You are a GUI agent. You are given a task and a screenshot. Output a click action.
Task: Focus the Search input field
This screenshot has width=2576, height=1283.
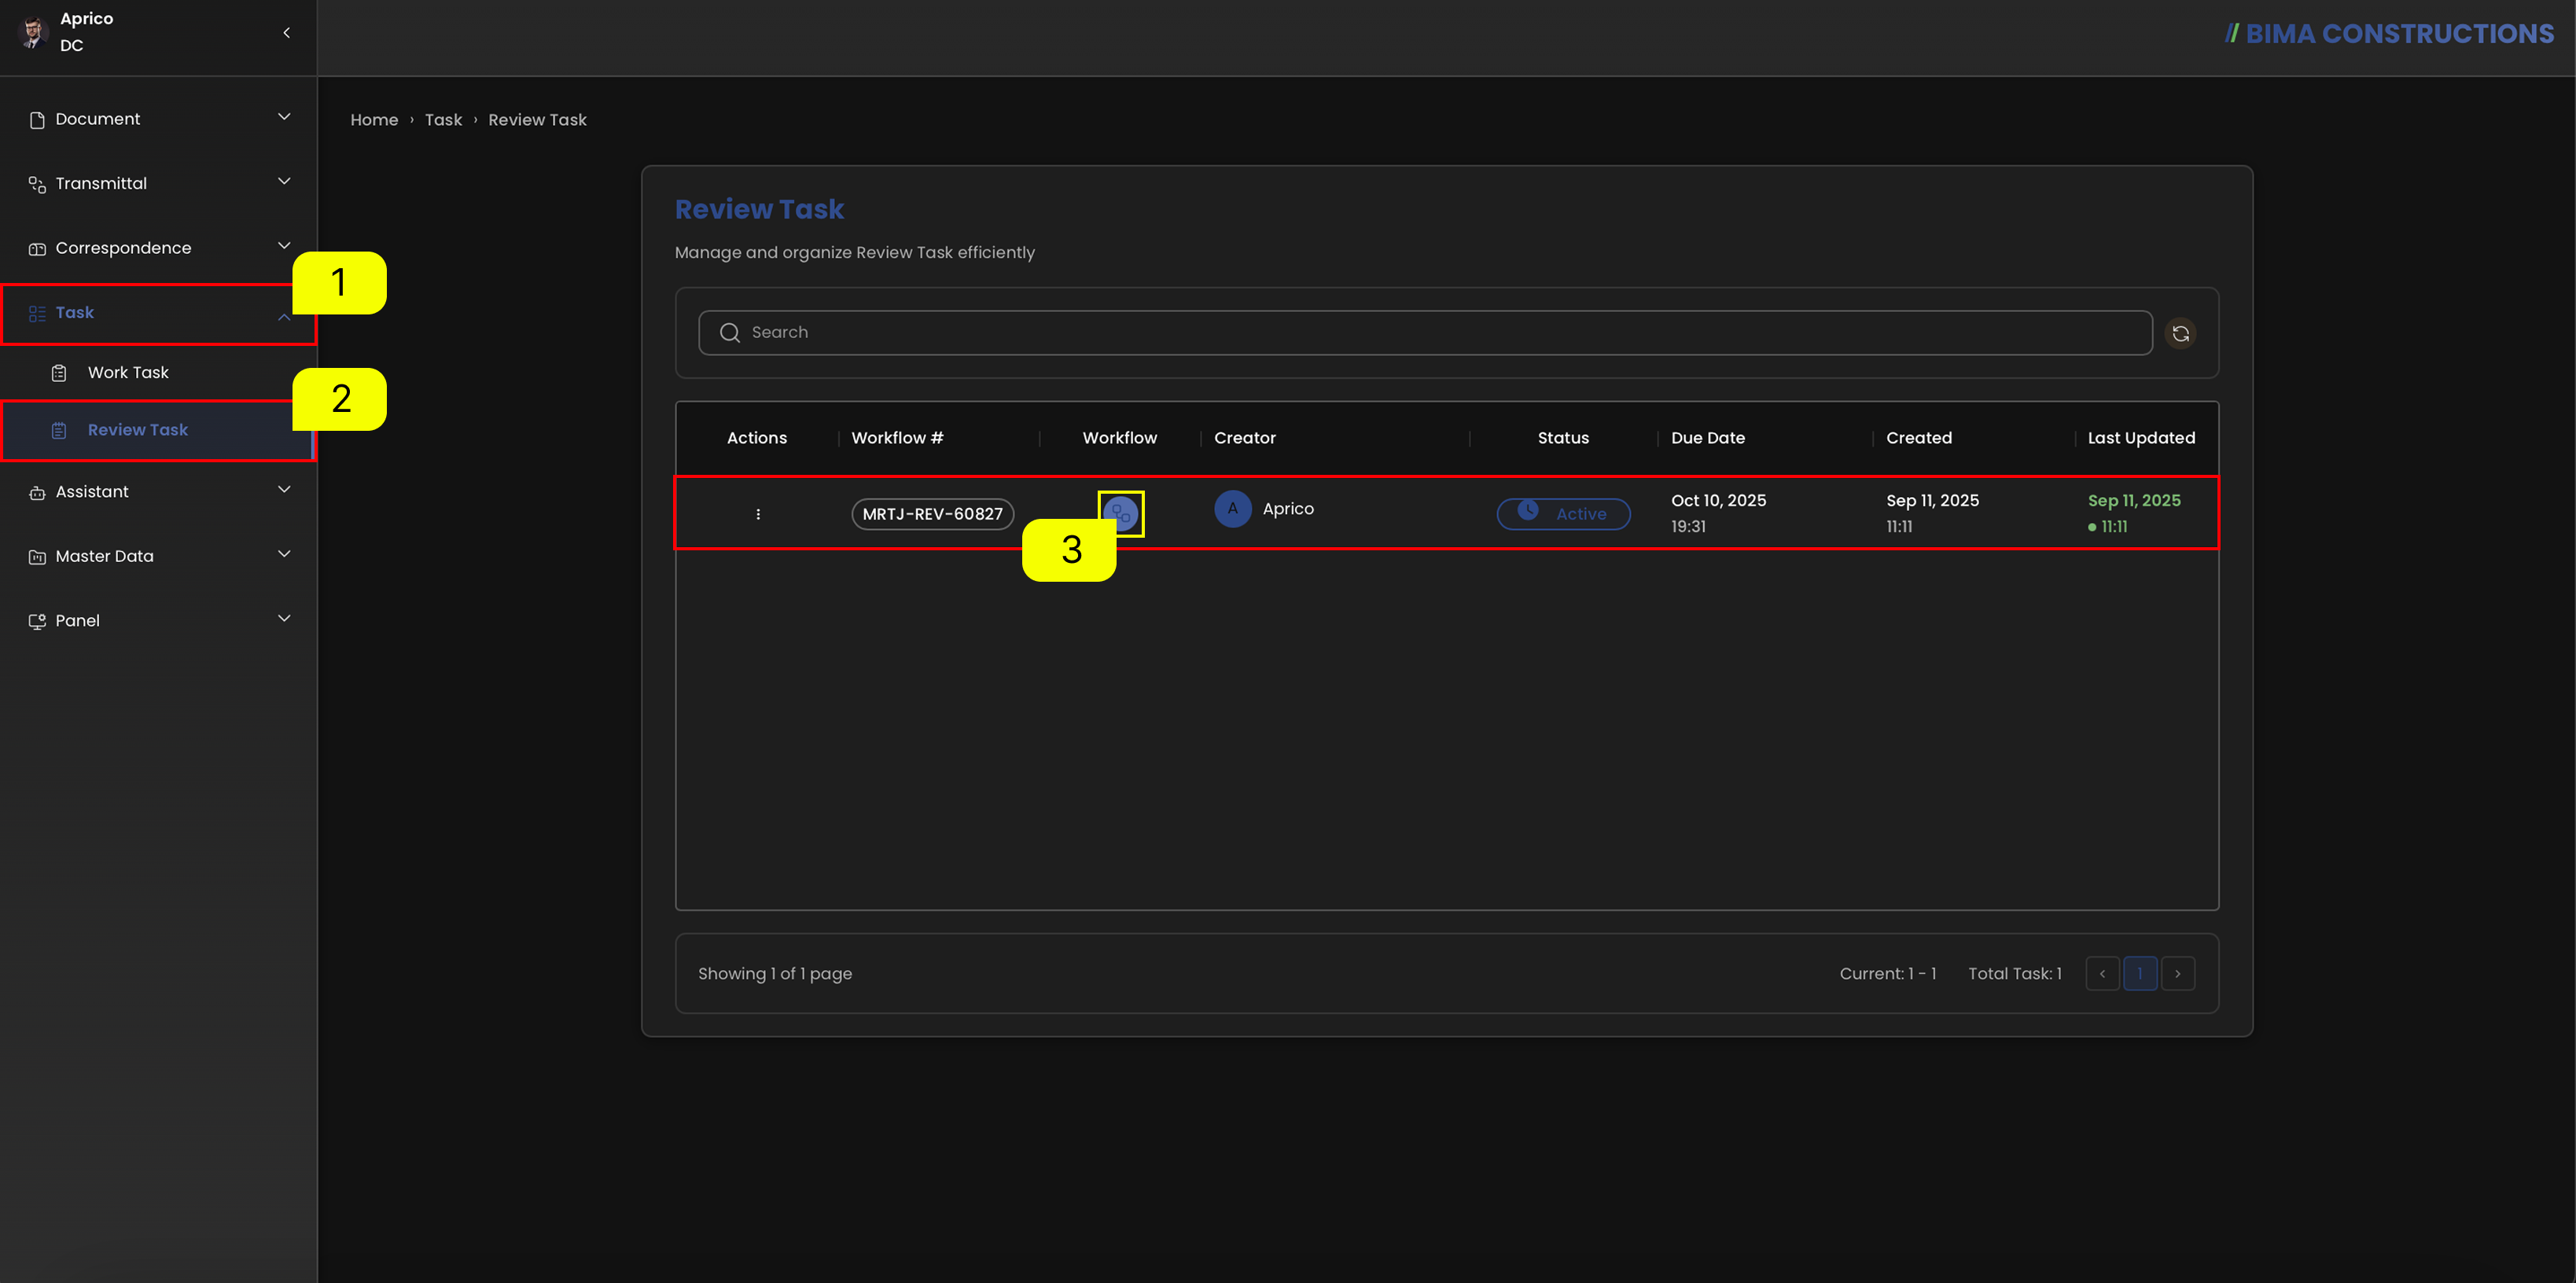click(1425, 333)
